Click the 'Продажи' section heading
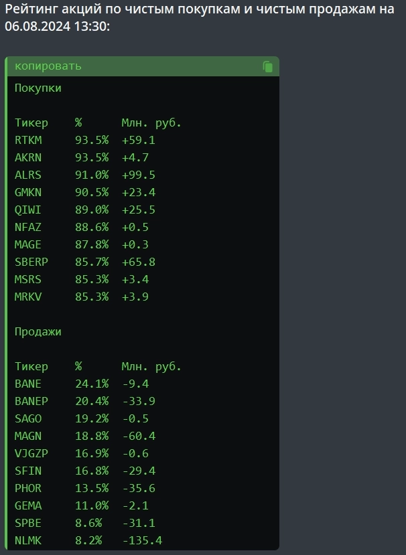This screenshot has width=406, height=555. (38, 332)
